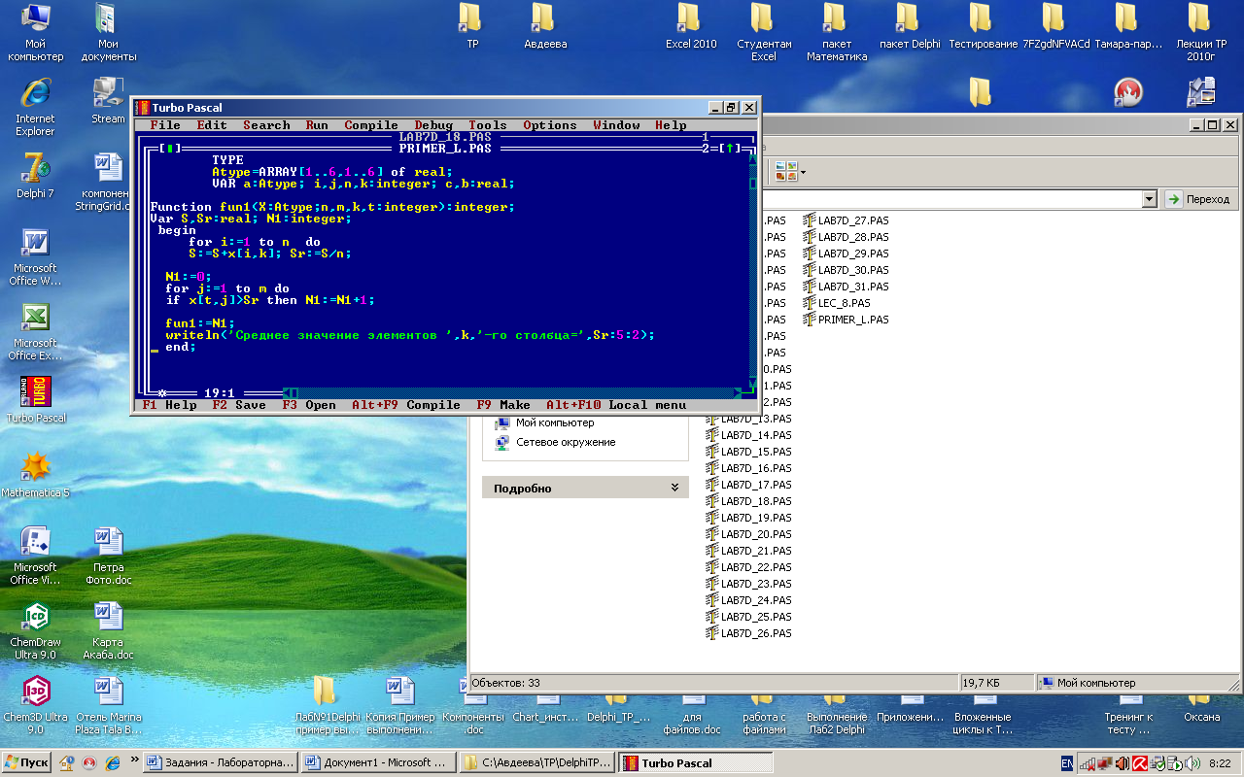Click F3 Open in status line
The height and width of the screenshot is (777, 1244).
point(309,405)
